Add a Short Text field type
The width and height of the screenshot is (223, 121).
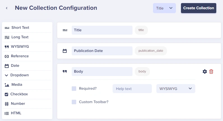27,28
